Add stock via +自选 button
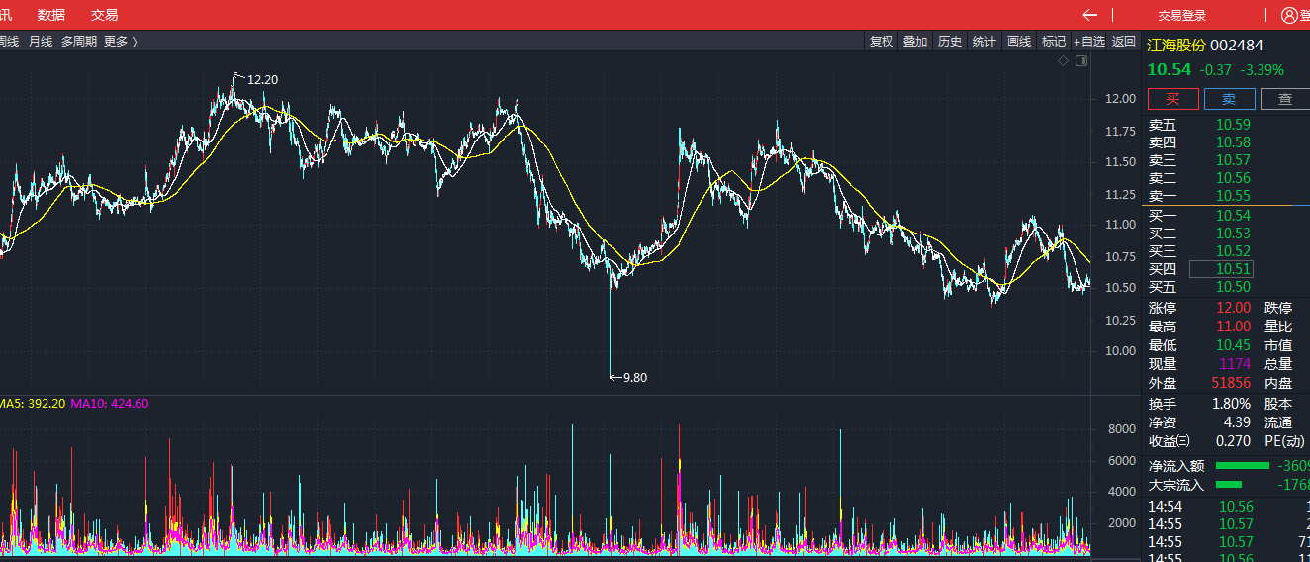Screen dimensions: 1310x562 [x=1089, y=42]
